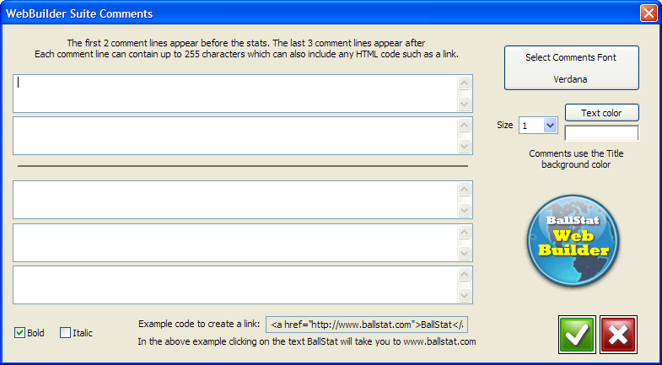Image resolution: width=662 pixels, height=365 pixels.
Task: Click up arrow of fifth comment scrollbar
Action: click(465, 275)
